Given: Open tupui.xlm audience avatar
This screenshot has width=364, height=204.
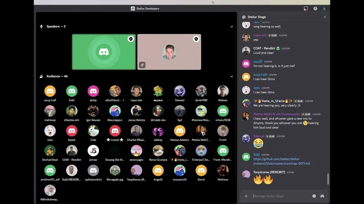Looking at the screenshot, I should tap(136, 91).
